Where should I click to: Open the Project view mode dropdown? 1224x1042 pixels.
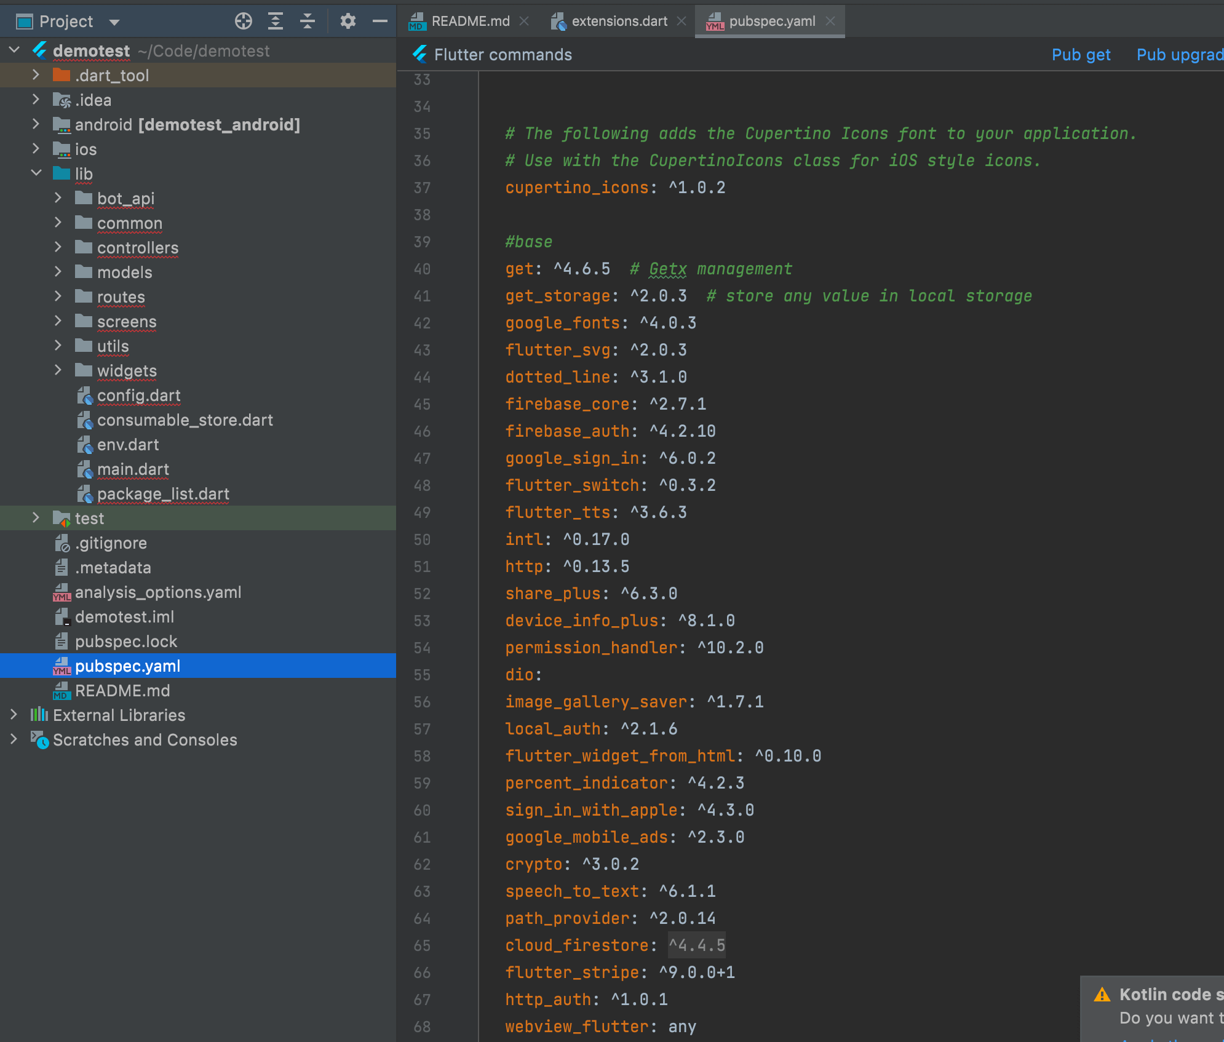point(114,20)
